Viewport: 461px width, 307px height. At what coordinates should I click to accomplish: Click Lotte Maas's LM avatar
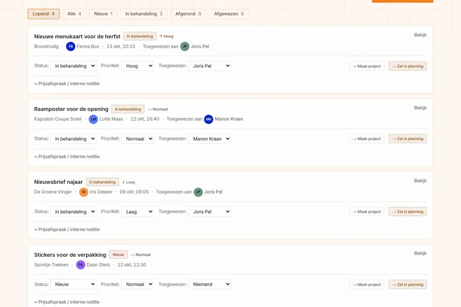click(x=93, y=119)
